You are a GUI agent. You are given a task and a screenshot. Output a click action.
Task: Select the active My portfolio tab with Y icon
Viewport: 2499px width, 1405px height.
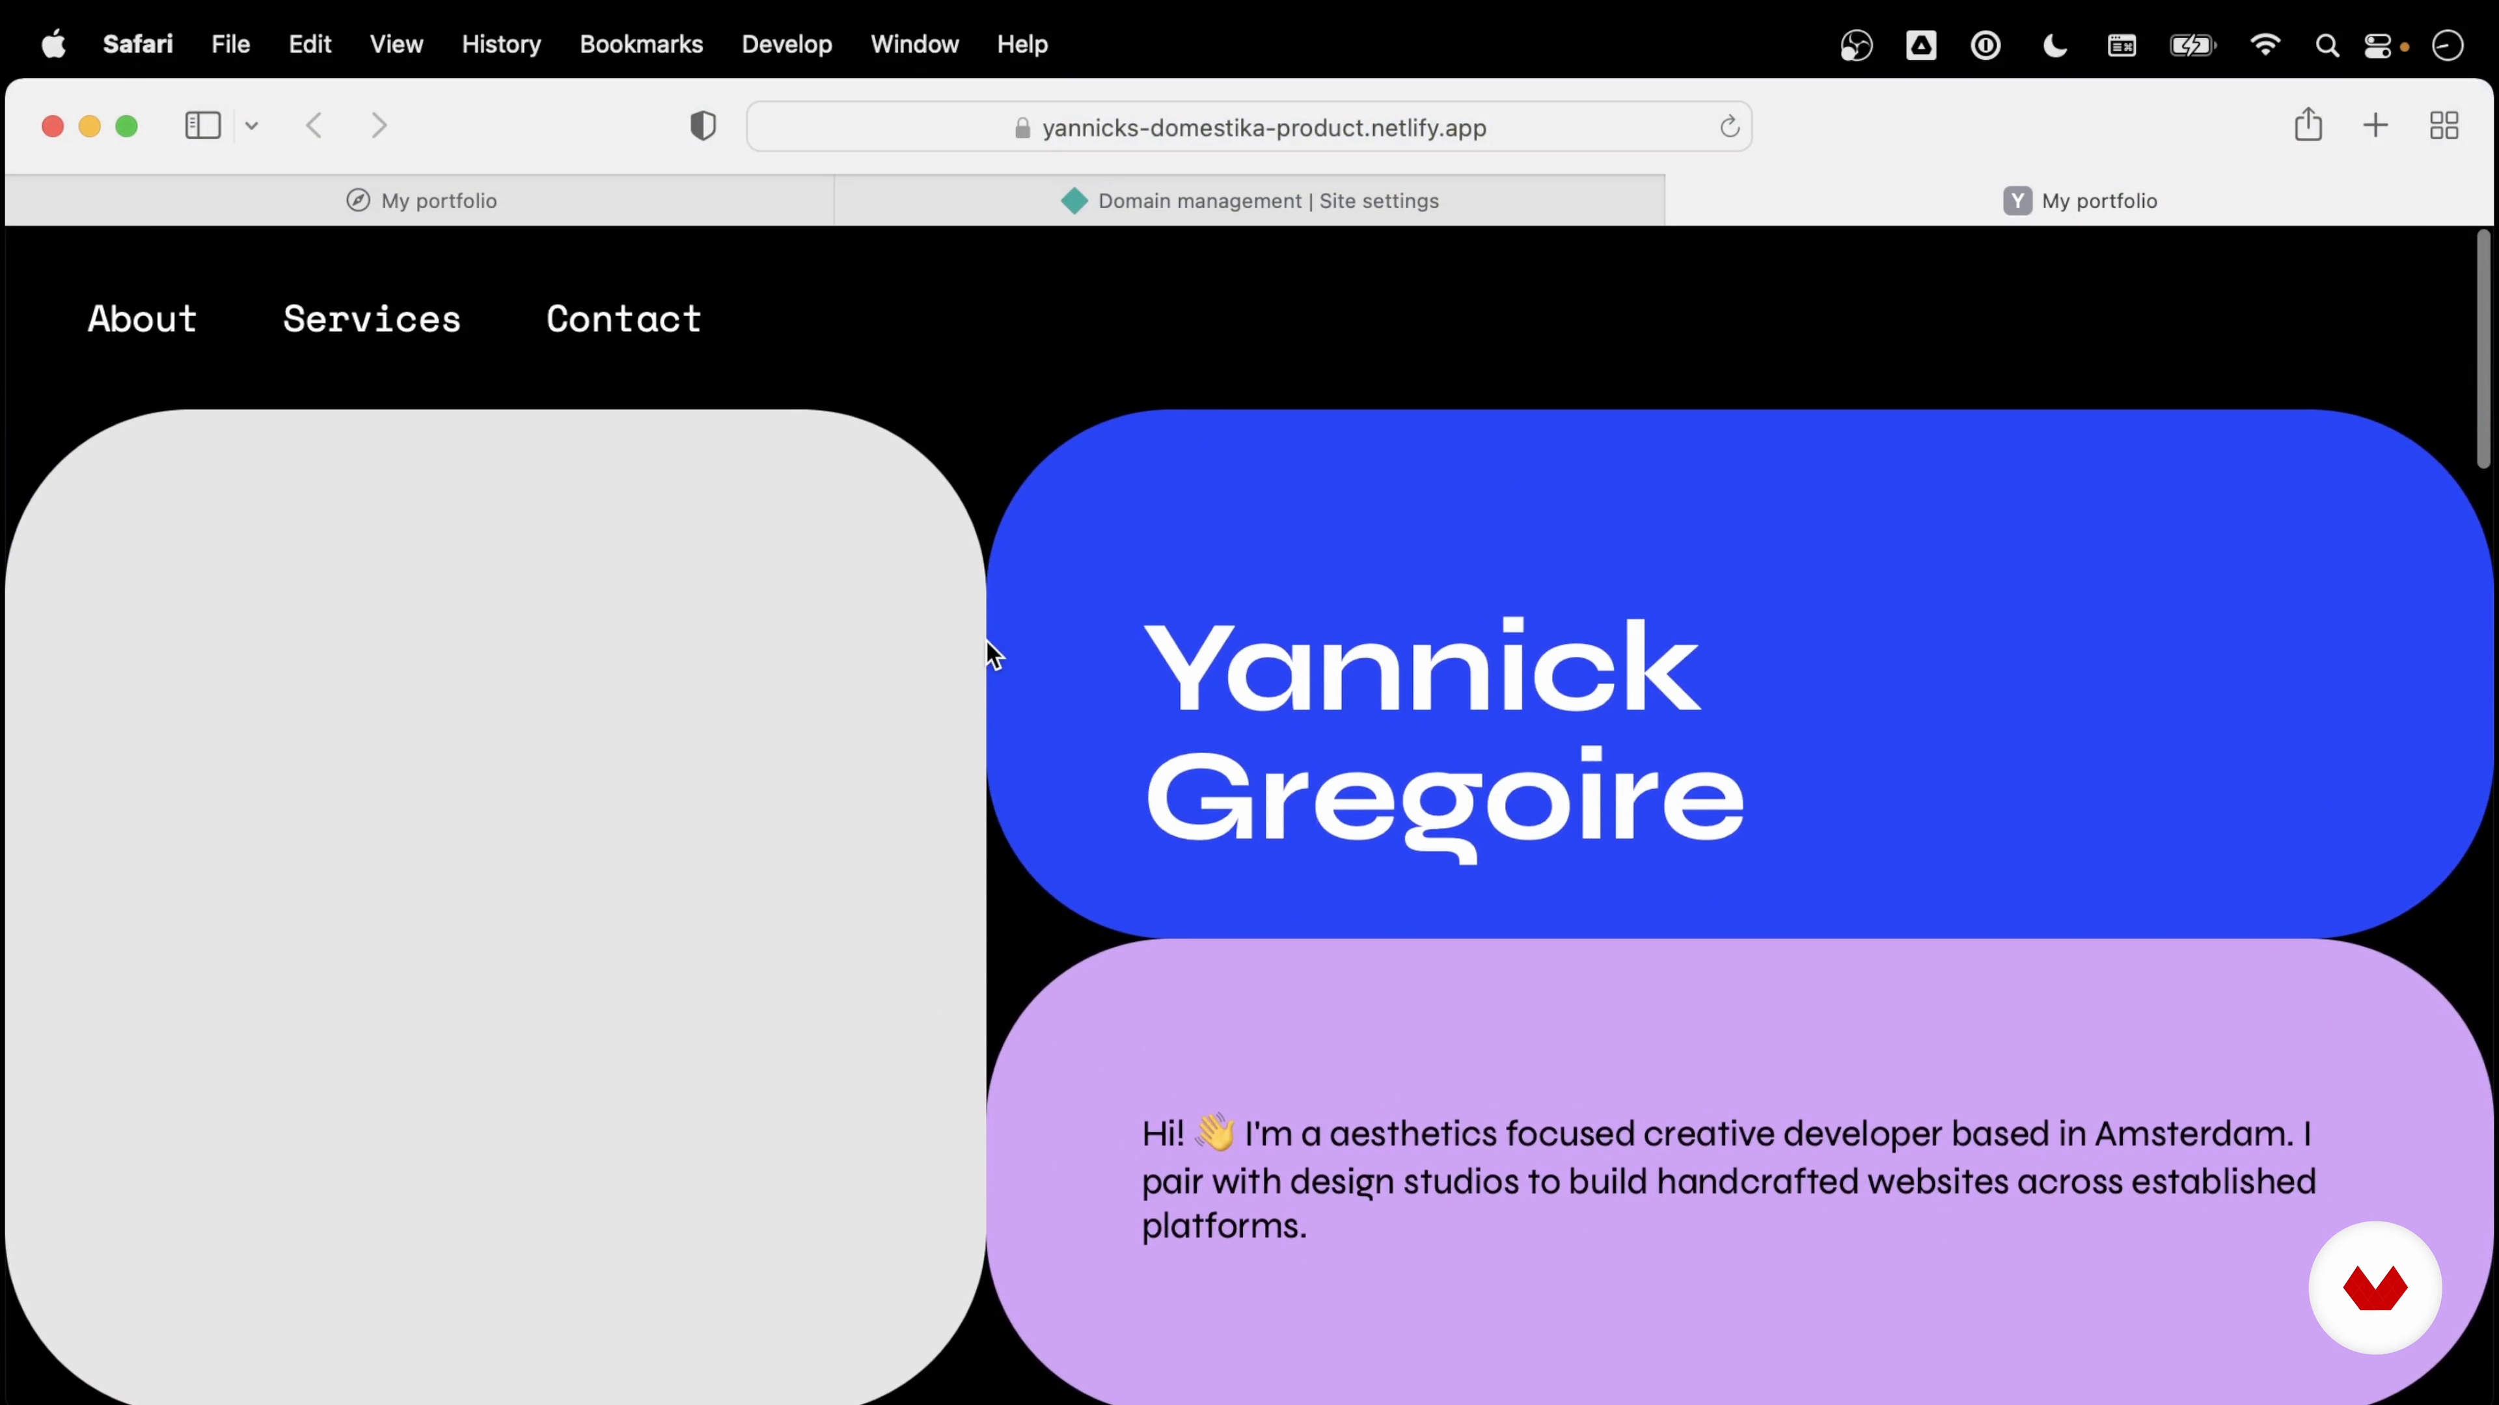tap(2080, 201)
